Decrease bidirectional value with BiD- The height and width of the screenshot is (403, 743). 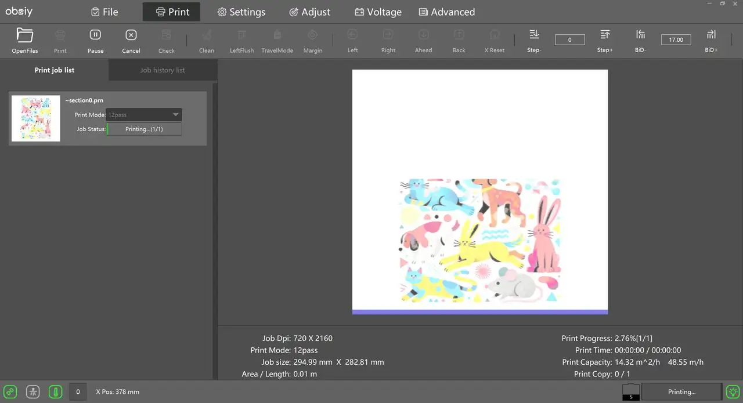(640, 40)
